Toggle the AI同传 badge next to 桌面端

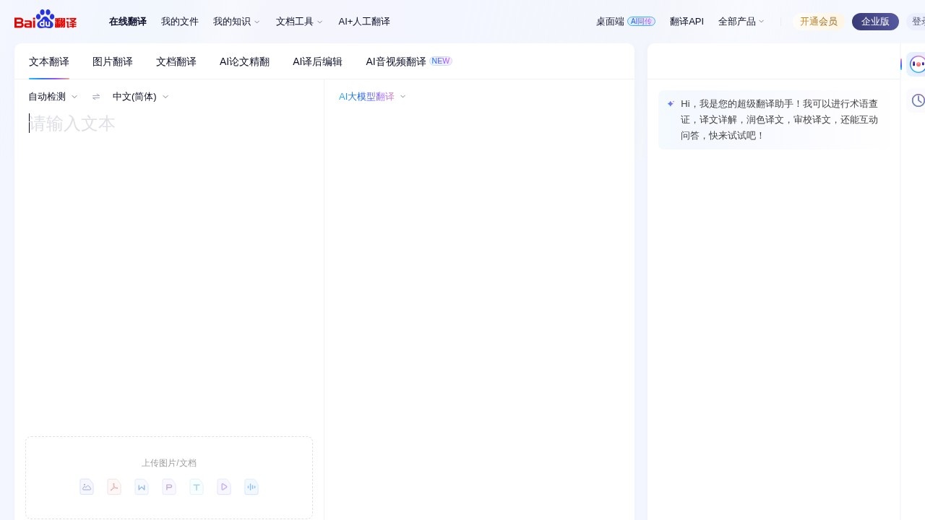[642, 21]
